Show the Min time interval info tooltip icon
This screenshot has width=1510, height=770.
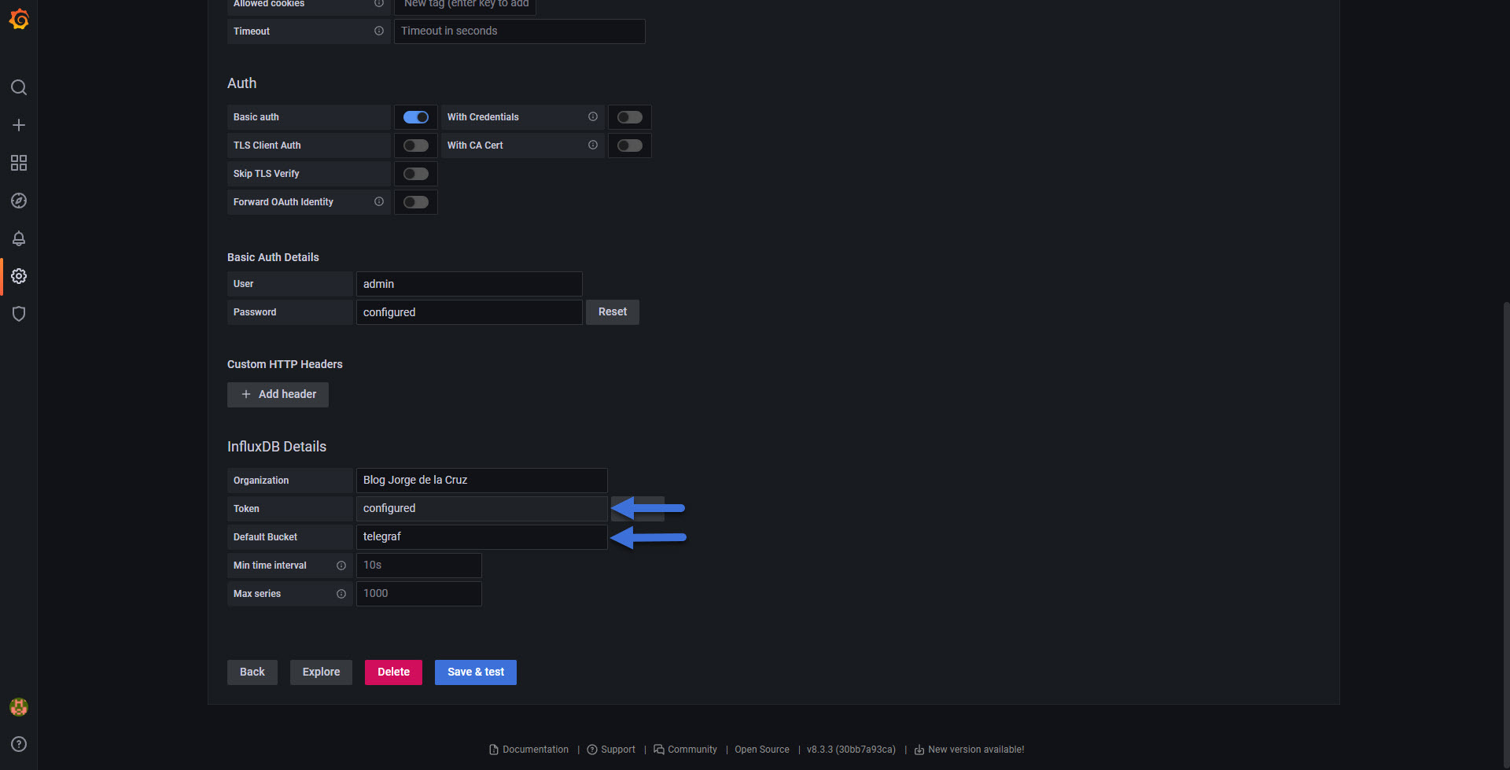pos(341,566)
